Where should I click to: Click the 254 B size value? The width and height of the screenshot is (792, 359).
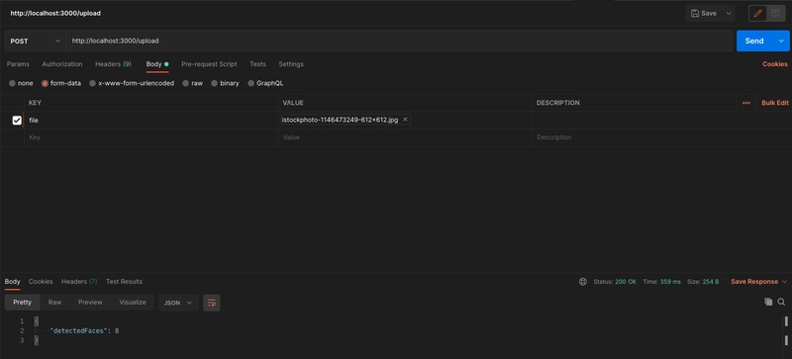710,282
